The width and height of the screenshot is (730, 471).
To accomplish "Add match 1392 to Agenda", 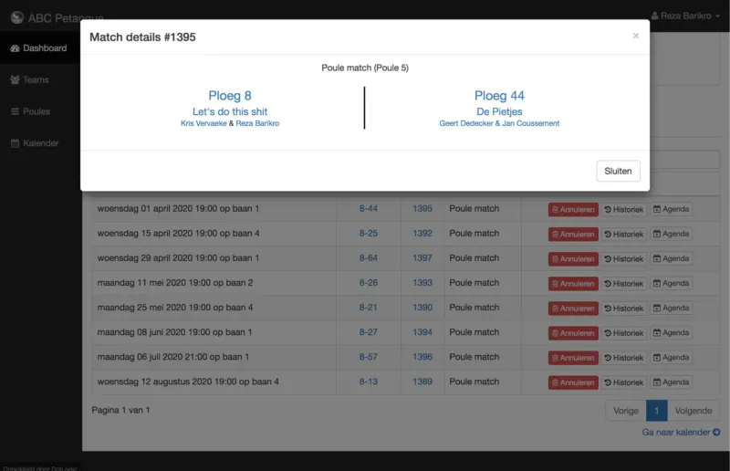I will [671, 234].
